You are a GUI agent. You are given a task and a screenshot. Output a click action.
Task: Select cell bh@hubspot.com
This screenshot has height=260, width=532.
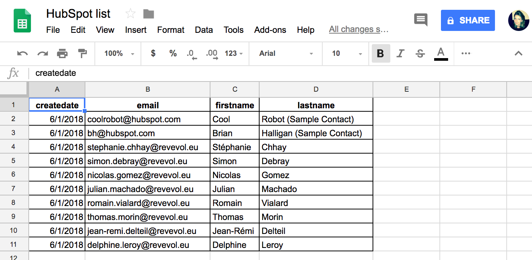coord(148,133)
